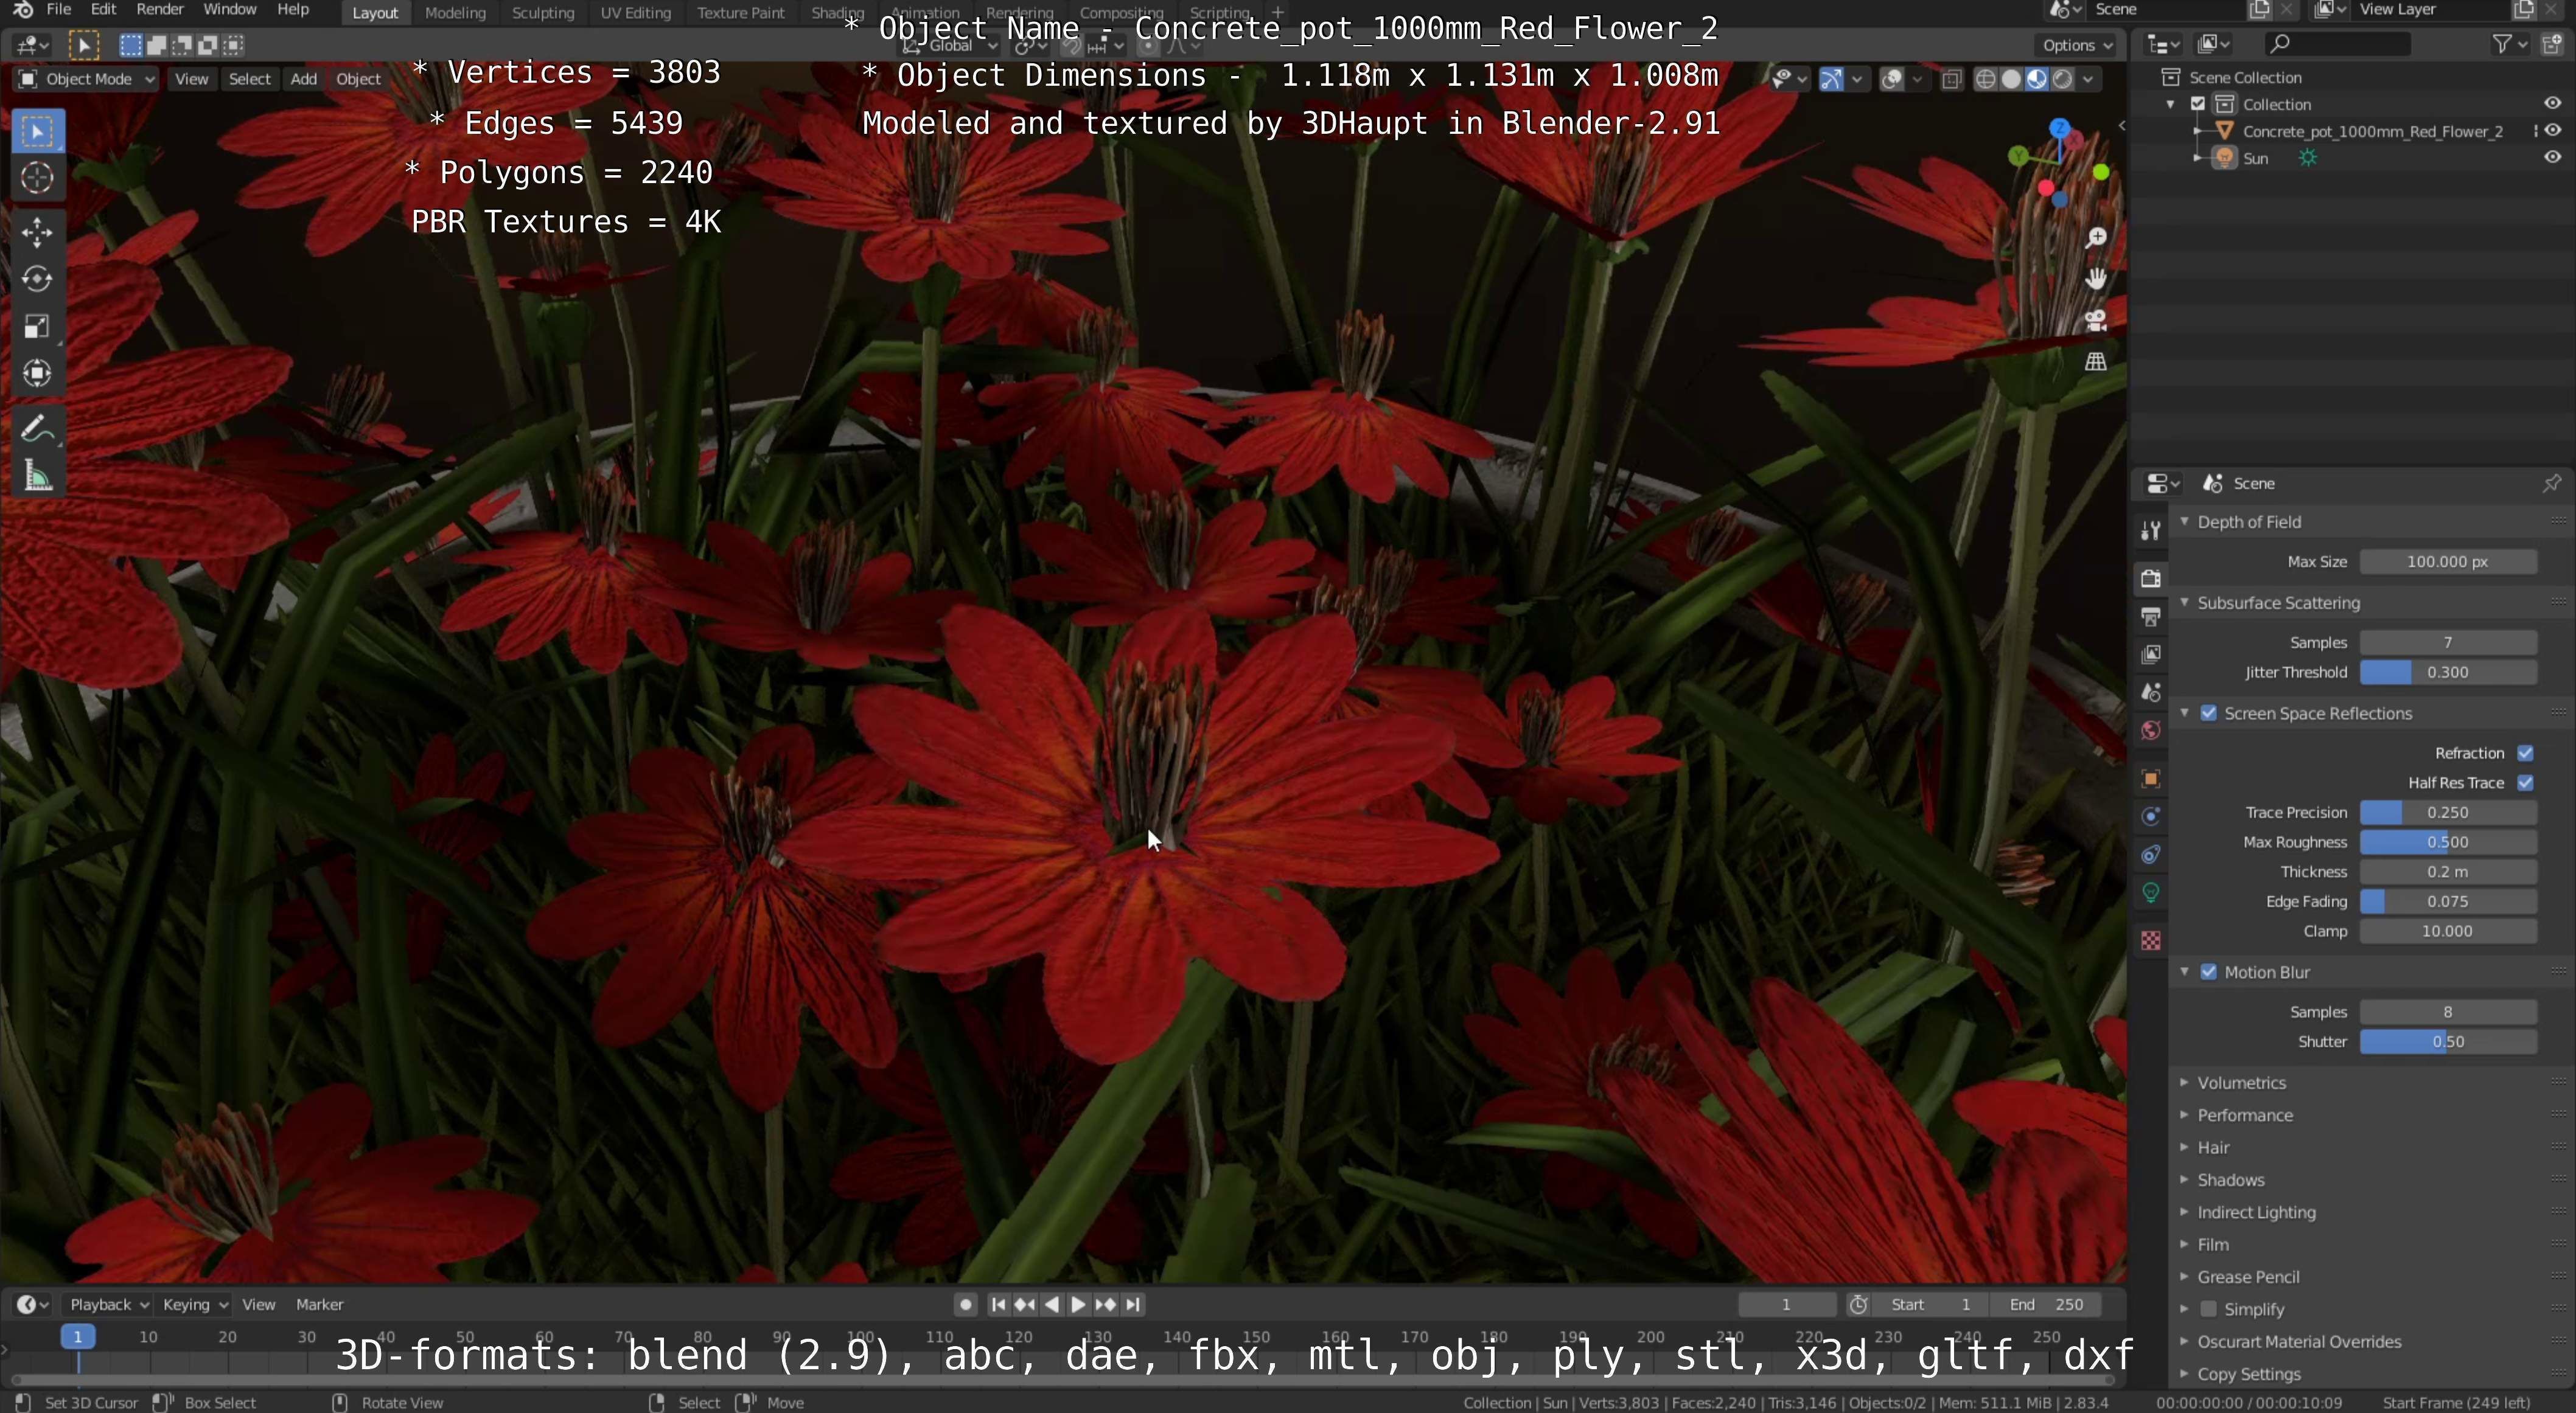Select the Scale tool
This screenshot has height=1413, width=2576.
pyautogui.click(x=38, y=327)
